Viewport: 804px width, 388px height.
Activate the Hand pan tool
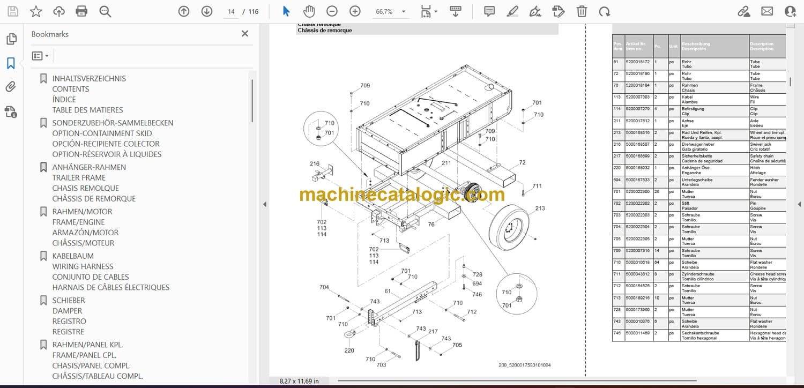pos(309,11)
